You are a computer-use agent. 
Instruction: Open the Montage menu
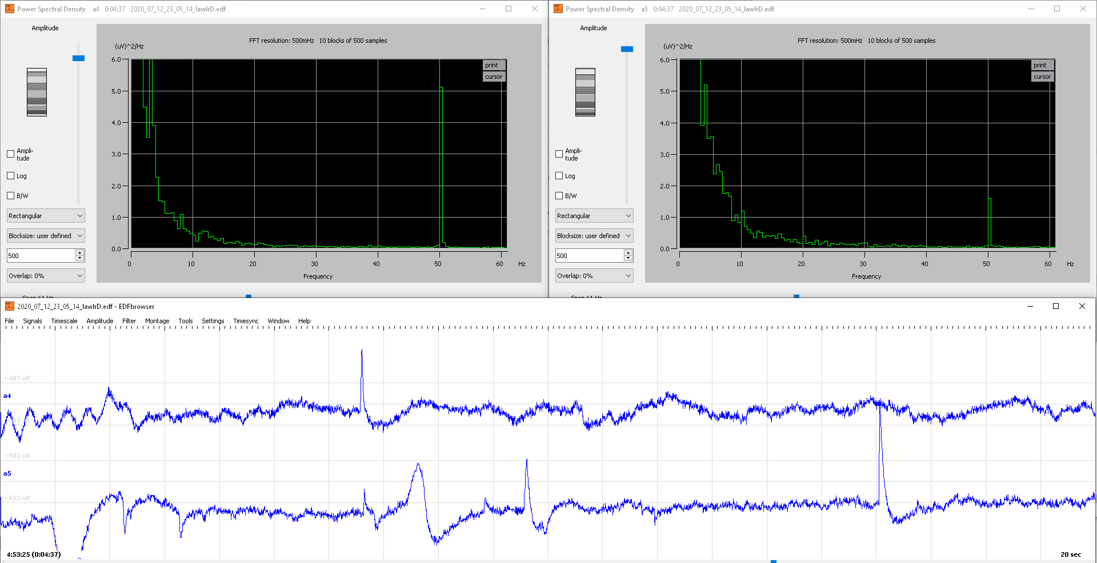pyautogui.click(x=157, y=321)
